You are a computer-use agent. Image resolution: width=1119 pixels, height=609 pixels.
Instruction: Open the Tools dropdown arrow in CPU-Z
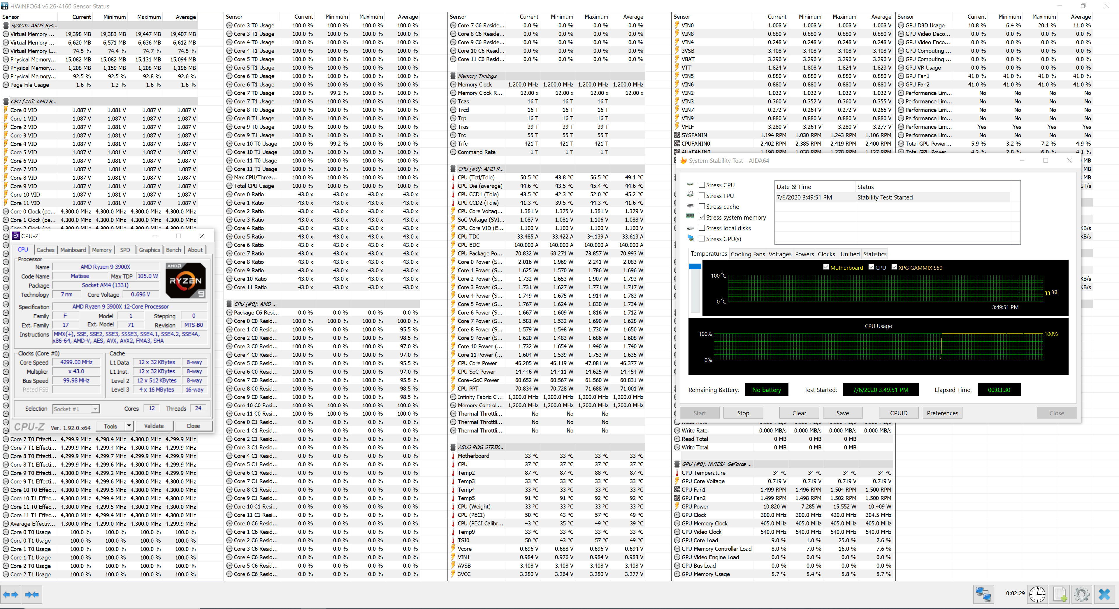point(129,426)
